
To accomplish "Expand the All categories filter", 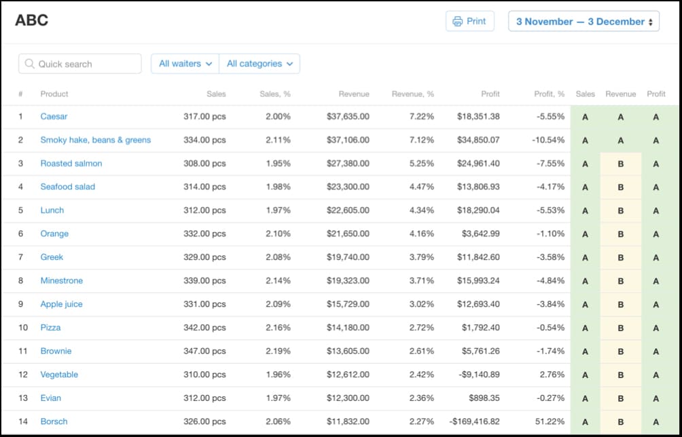I will [x=259, y=64].
